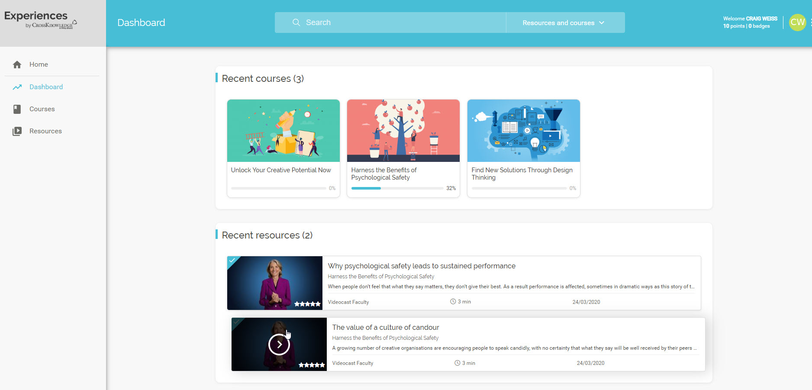Collapse the Recent resources section header
Image resolution: width=812 pixels, height=390 pixels.
click(265, 235)
